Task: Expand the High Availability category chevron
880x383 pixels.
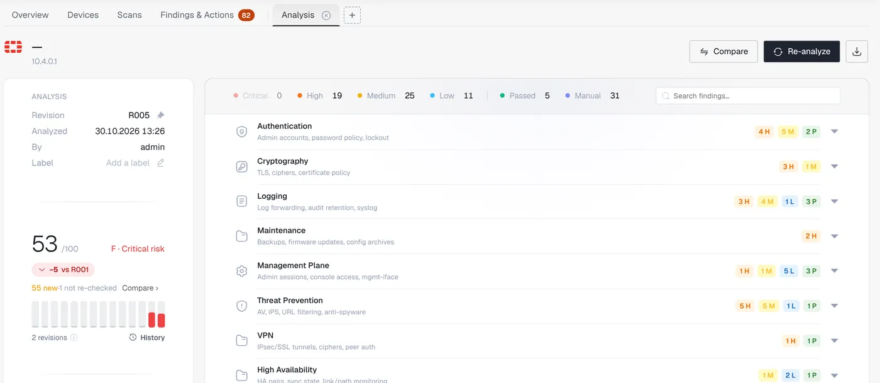Action: [x=835, y=375]
